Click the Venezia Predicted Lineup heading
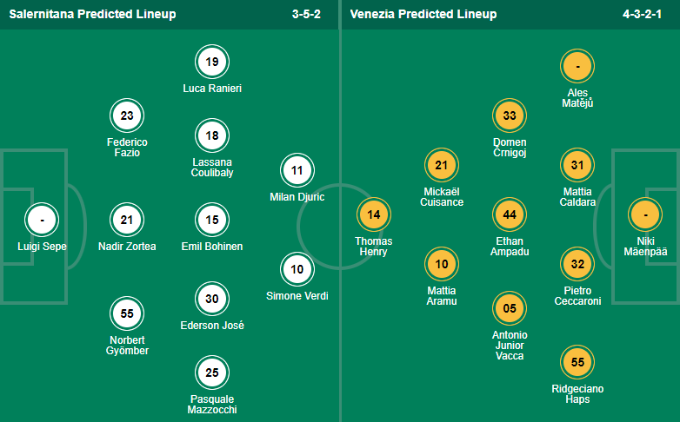680x422 pixels. [x=423, y=14]
